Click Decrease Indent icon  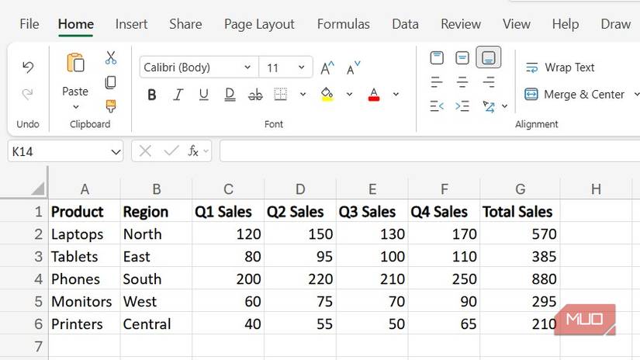coord(437,106)
